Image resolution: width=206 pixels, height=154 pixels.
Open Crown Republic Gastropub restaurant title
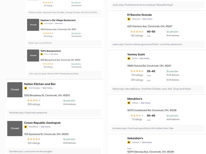pyautogui.click(x=42, y=123)
